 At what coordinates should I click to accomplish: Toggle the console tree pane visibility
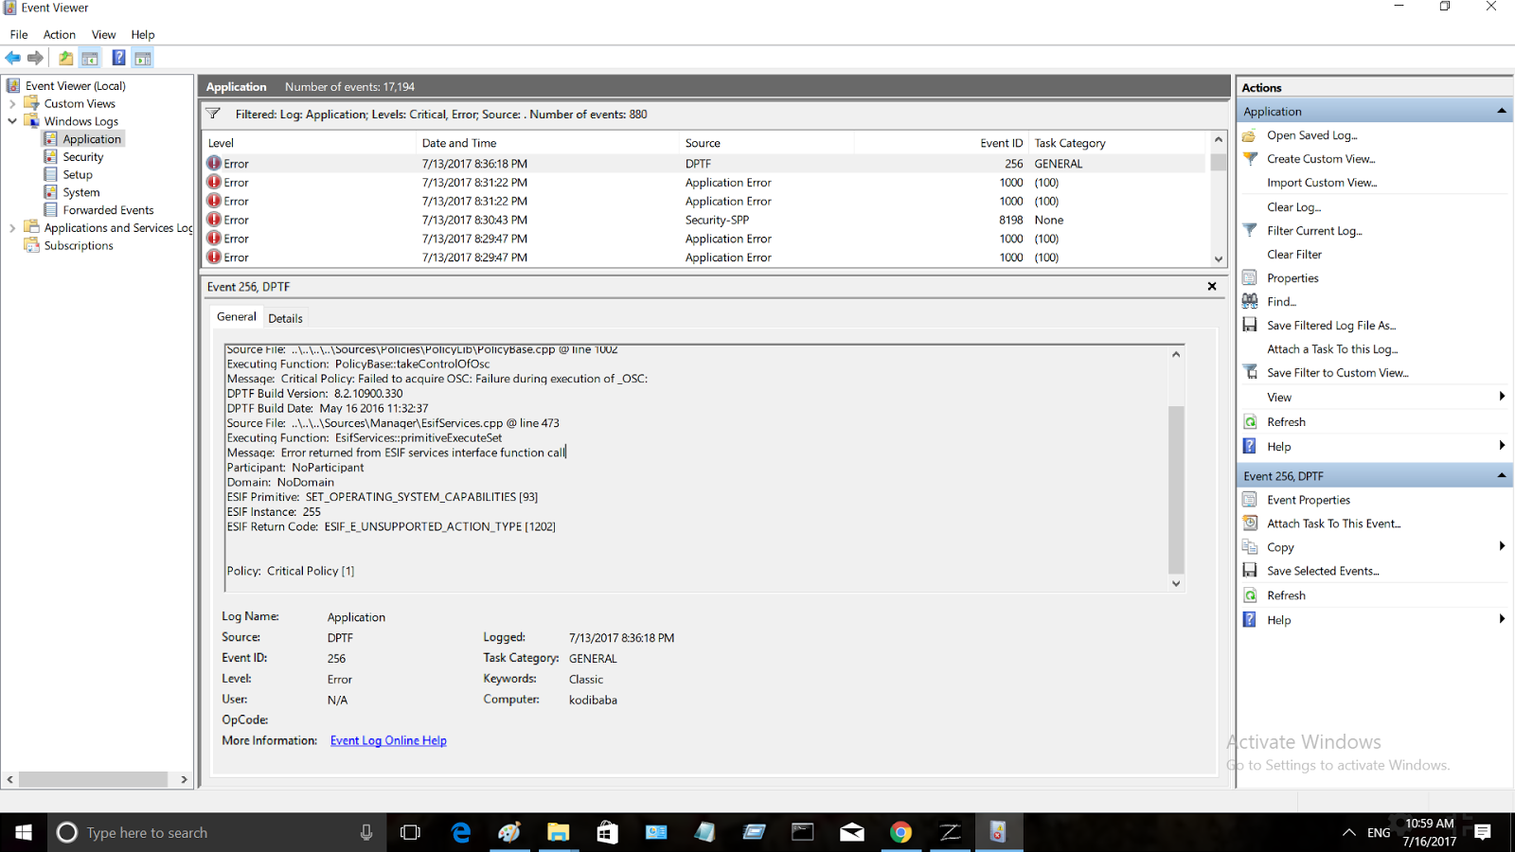click(89, 57)
